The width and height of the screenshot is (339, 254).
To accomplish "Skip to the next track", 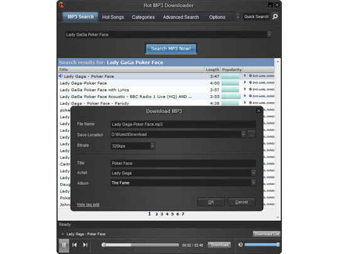I will (x=85, y=245).
